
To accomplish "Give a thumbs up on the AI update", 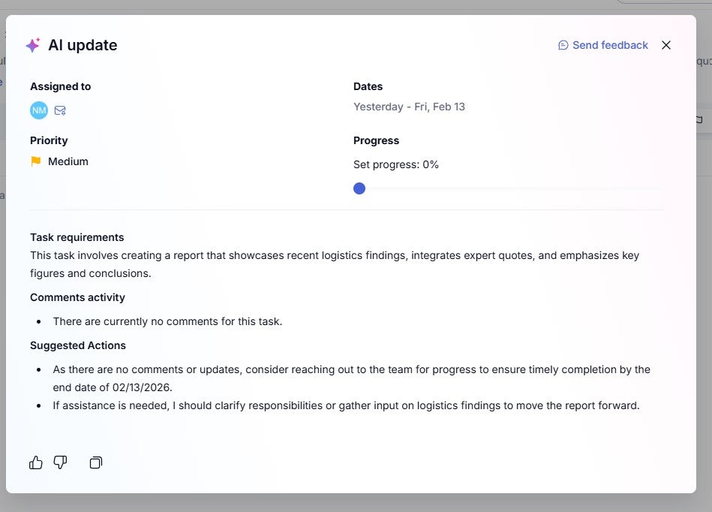I will coord(35,462).
